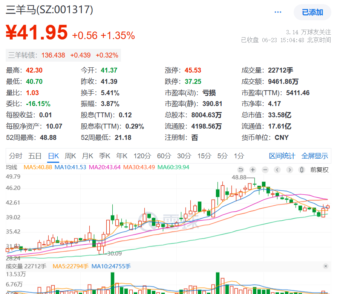Zoom out chart with minus icon
The image size is (337, 294).
(x=265, y=170)
